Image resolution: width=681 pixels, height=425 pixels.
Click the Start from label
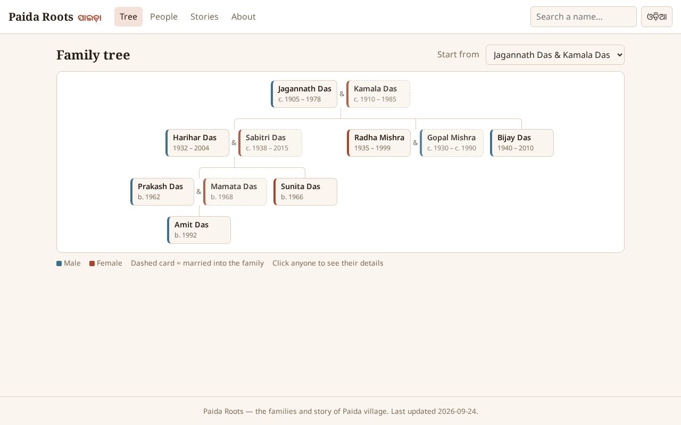click(x=458, y=54)
